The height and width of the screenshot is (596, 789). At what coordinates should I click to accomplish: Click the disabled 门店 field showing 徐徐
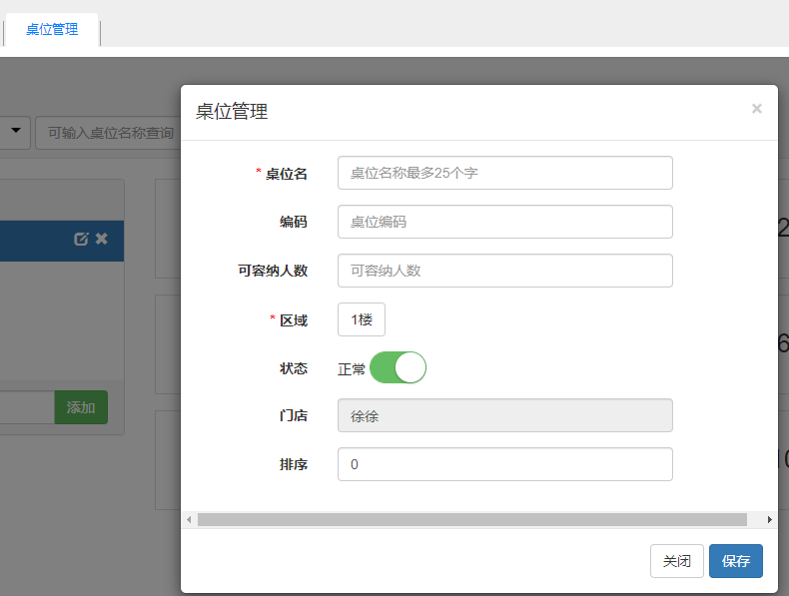[x=504, y=415]
